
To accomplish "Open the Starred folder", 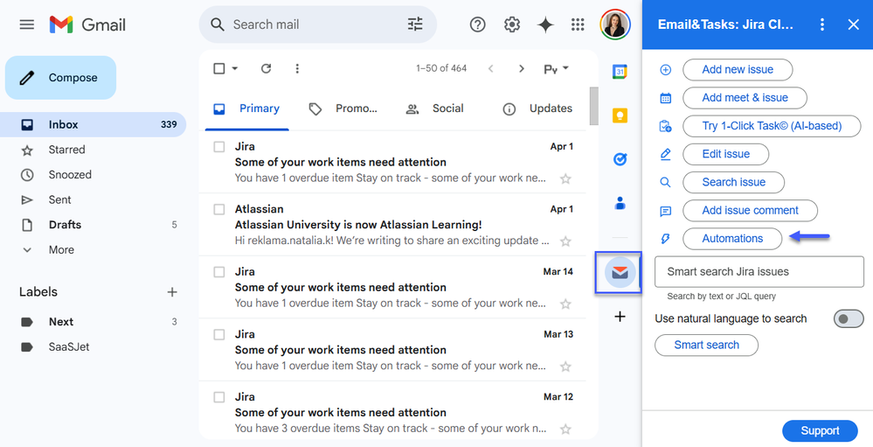I will pos(93,150).
